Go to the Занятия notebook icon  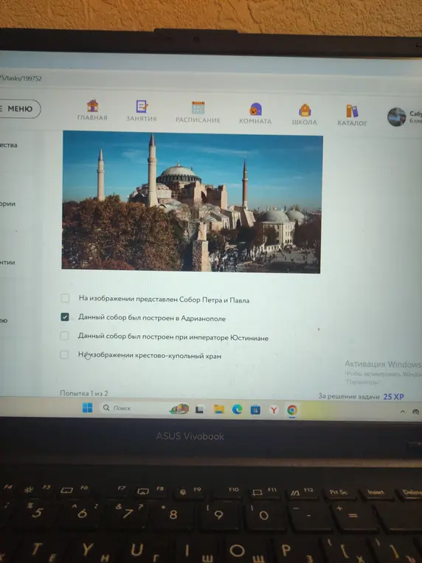click(142, 107)
